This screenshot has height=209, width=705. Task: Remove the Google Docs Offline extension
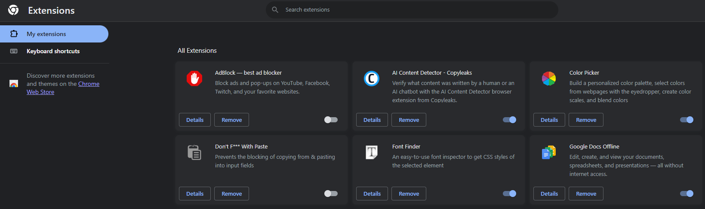[x=586, y=194]
